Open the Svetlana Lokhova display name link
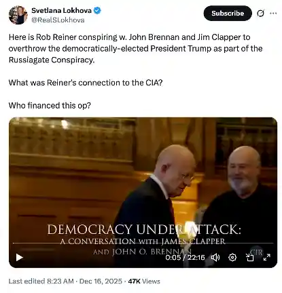This screenshot has height=293, width=282. pos(61,10)
